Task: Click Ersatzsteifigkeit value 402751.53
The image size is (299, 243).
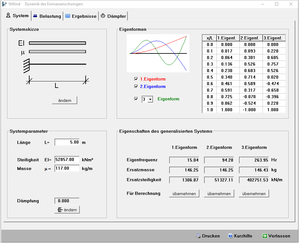Action: click(254, 180)
